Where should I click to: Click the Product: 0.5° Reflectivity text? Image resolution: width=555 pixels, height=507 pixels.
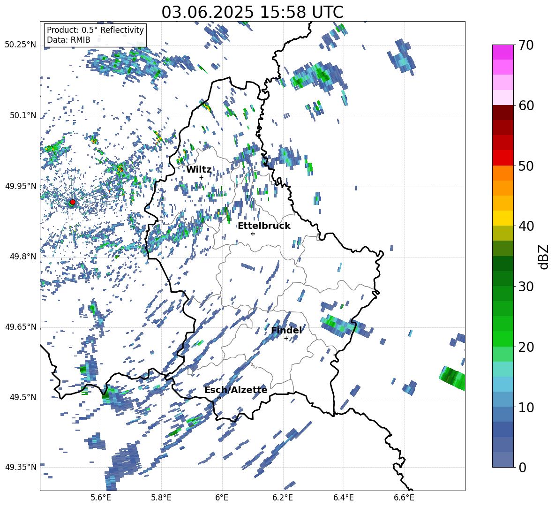[95, 30]
